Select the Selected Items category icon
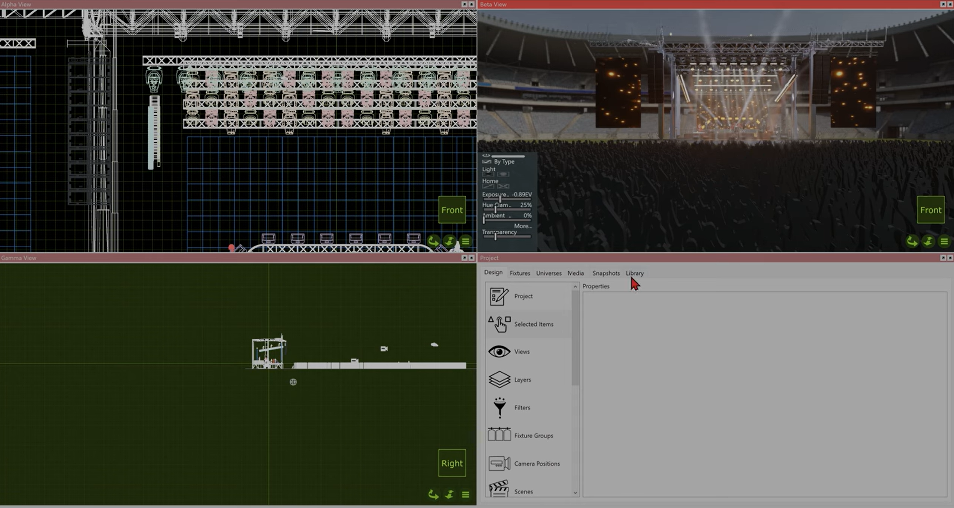This screenshot has width=954, height=508. point(499,324)
